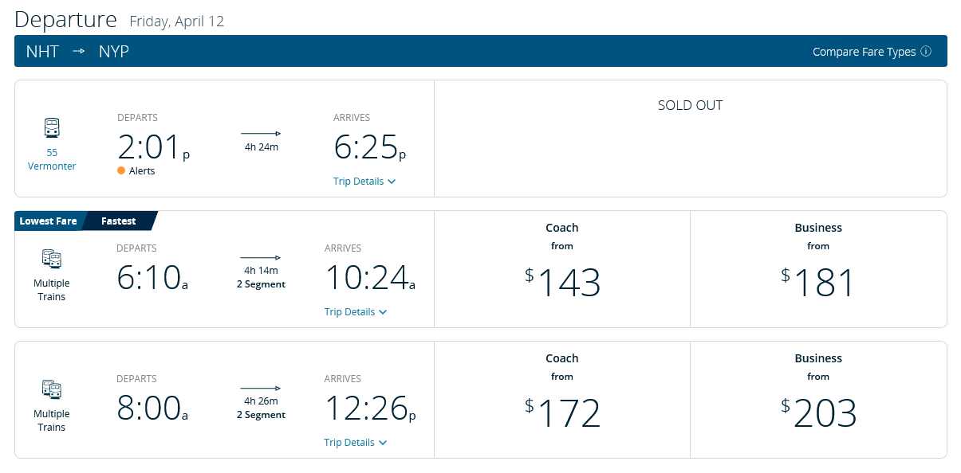Click the Fastest tag
Image resolution: width=961 pixels, height=473 pixels.
119,221
